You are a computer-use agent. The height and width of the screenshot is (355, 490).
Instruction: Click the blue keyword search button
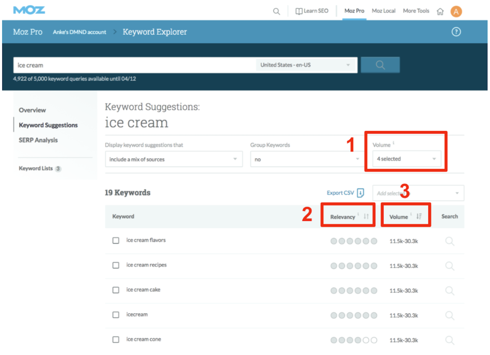(x=380, y=65)
